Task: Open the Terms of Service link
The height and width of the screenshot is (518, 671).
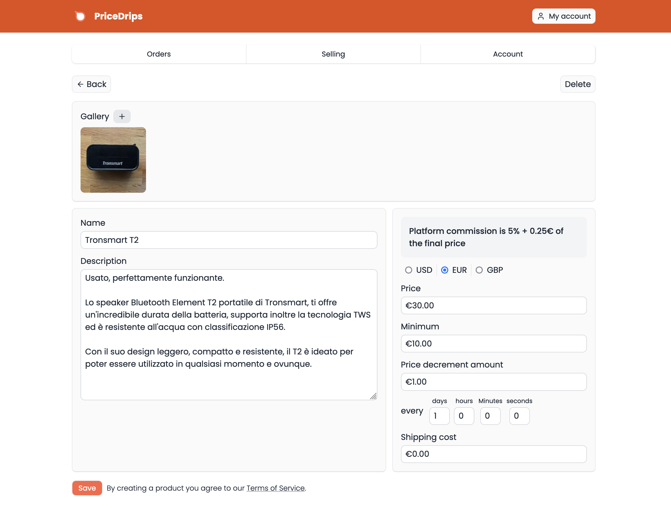Action: [x=276, y=488]
